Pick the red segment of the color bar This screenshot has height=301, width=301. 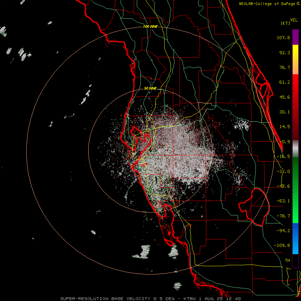click(x=295, y=107)
